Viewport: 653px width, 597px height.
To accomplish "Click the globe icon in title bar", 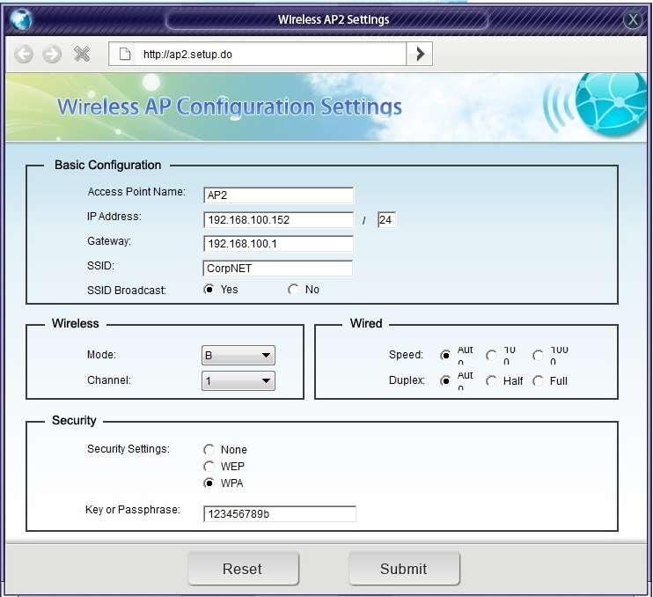I will click(21, 19).
